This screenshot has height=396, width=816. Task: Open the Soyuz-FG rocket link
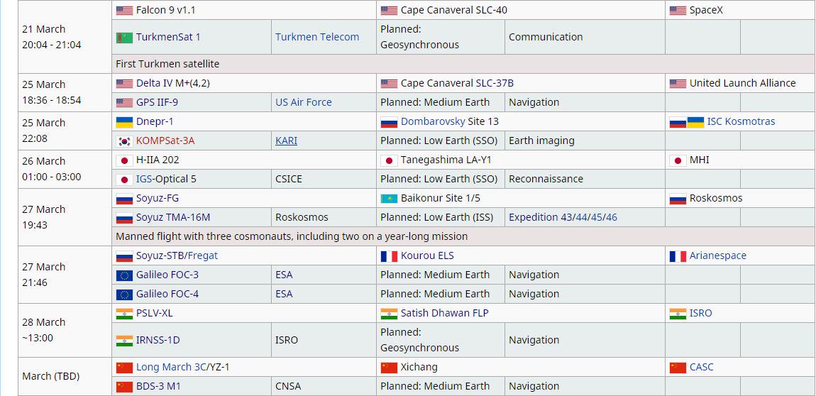(157, 198)
